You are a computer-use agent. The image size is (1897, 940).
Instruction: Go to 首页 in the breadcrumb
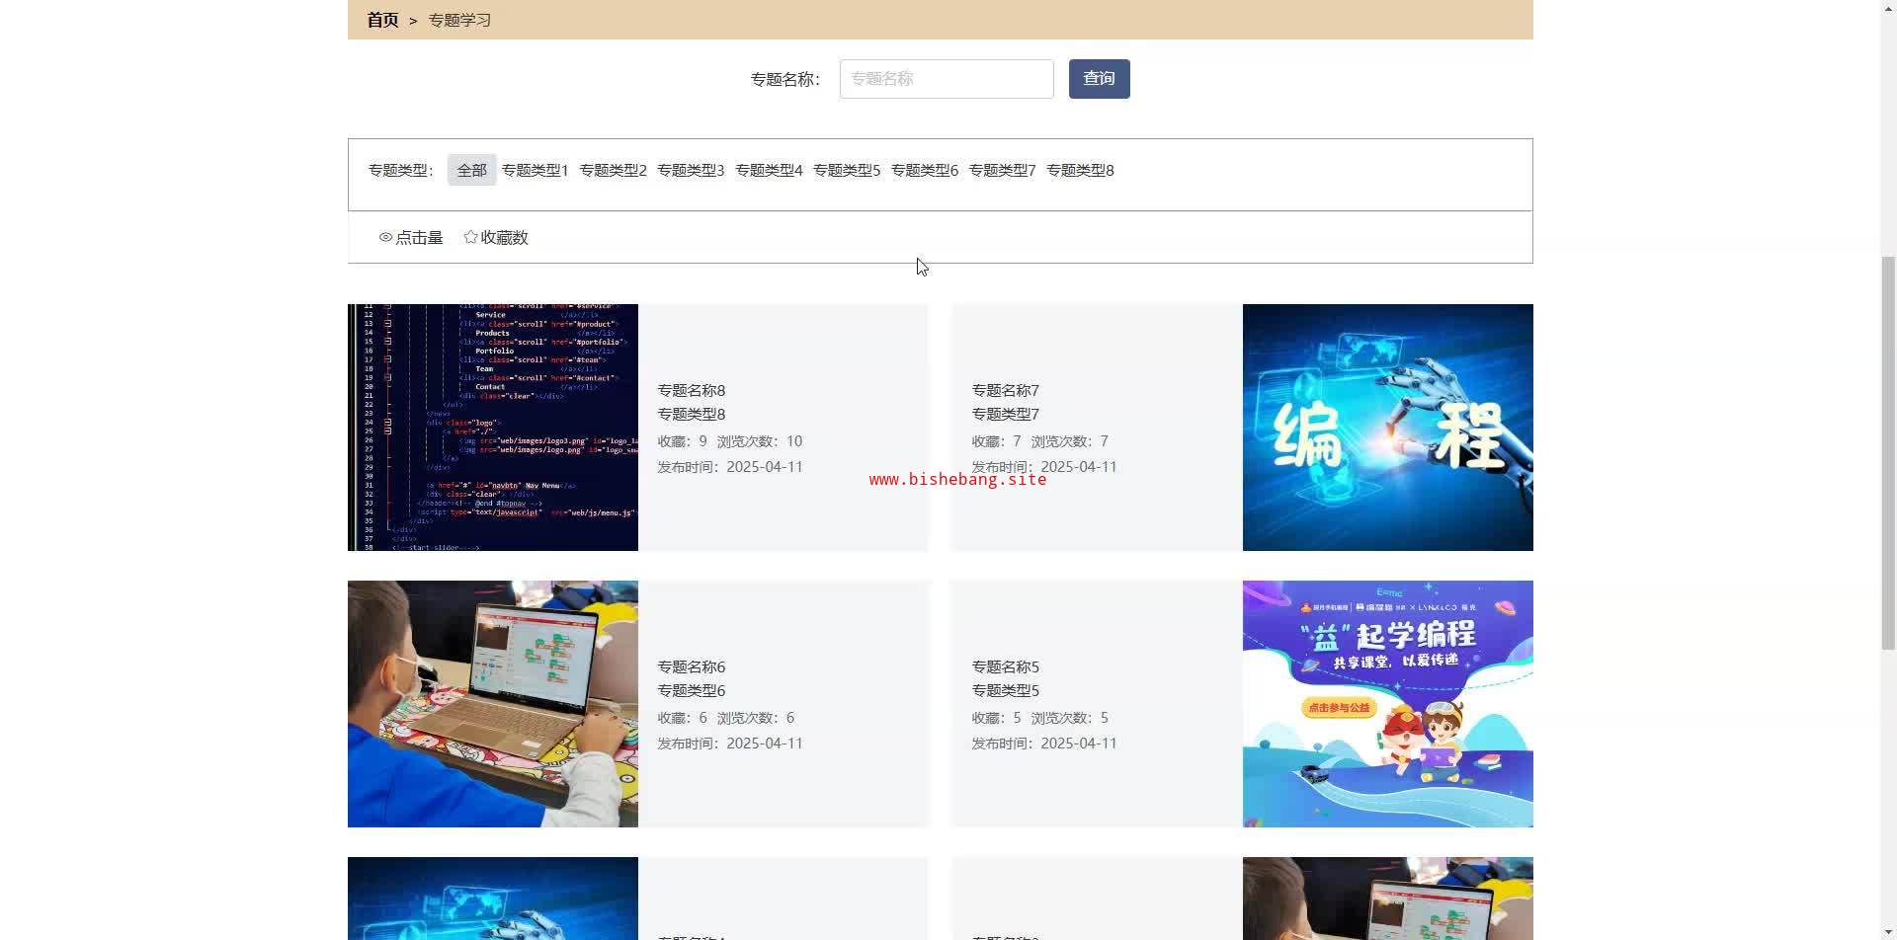tap(382, 20)
